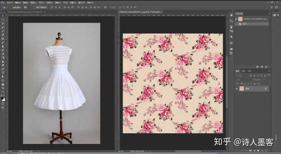Screen dimensions: 281x154
Task: Select the Quick Selection tool
Action: click(3, 27)
